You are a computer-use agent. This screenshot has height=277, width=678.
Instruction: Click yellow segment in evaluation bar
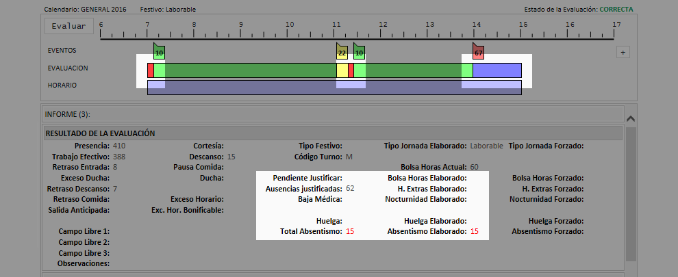[342, 70]
